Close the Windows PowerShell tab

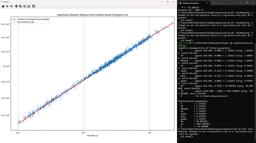coord(207,3)
